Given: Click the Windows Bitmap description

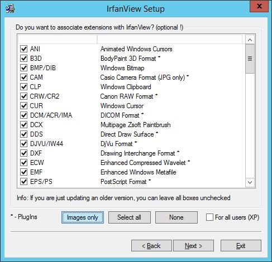Looking at the screenshot, I should tap(122, 68).
